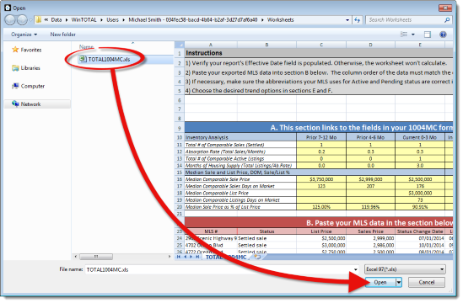Screen dimensions: 463x303
Task: Click the Cancel button
Action: 427,282
